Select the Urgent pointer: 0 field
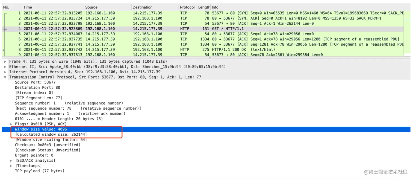The width and height of the screenshot is (413, 180). click(x=34, y=155)
